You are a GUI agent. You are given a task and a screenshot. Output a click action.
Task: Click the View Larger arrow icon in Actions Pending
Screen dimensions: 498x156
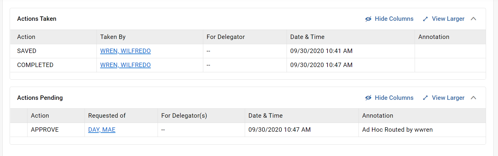[x=425, y=98]
